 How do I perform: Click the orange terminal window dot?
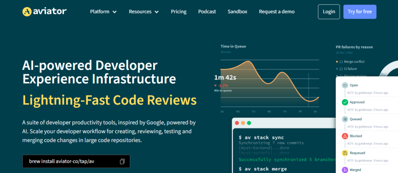tap(243, 123)
